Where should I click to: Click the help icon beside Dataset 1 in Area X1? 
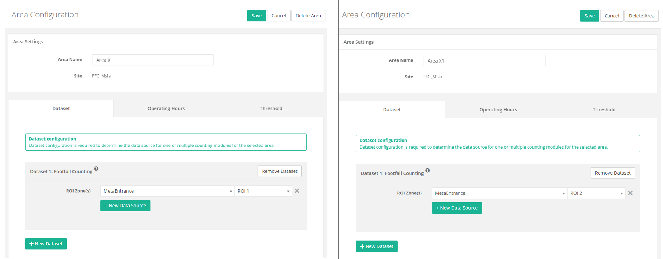point(427,171)
